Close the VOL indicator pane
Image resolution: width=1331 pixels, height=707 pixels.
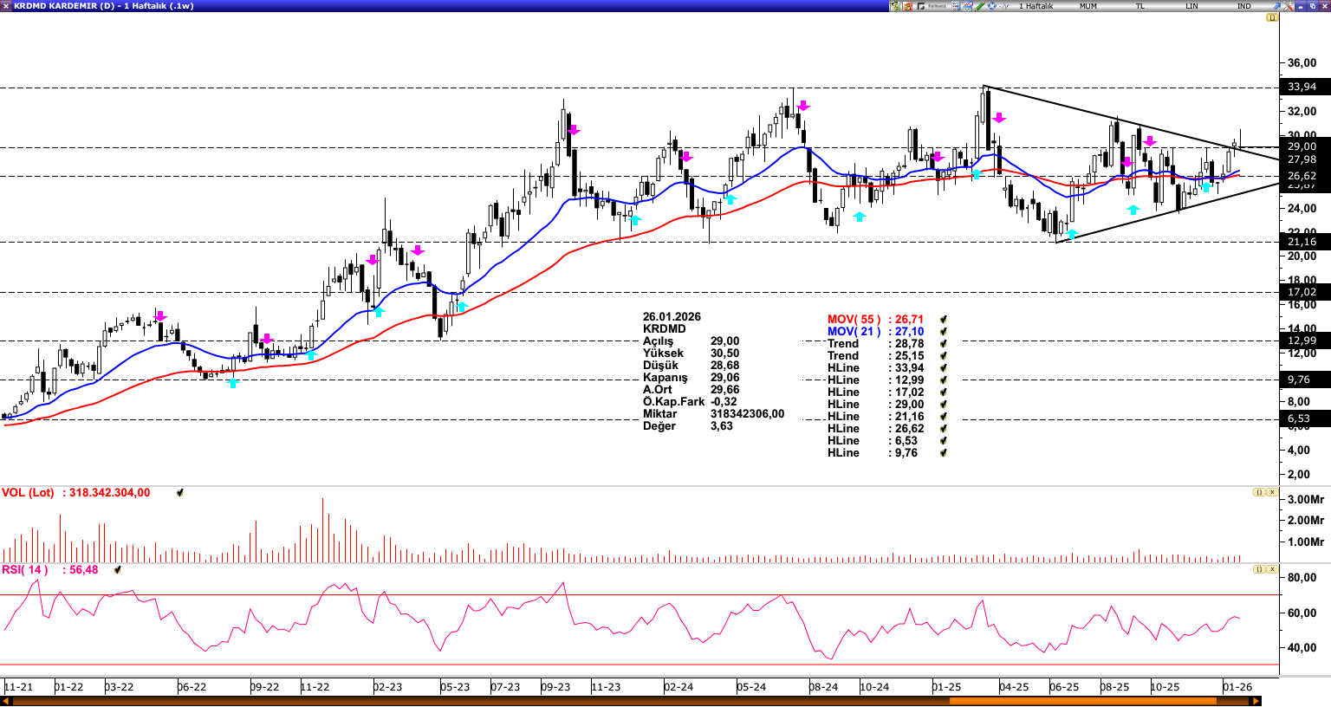pyautogui.click(x=1272, y=492)
